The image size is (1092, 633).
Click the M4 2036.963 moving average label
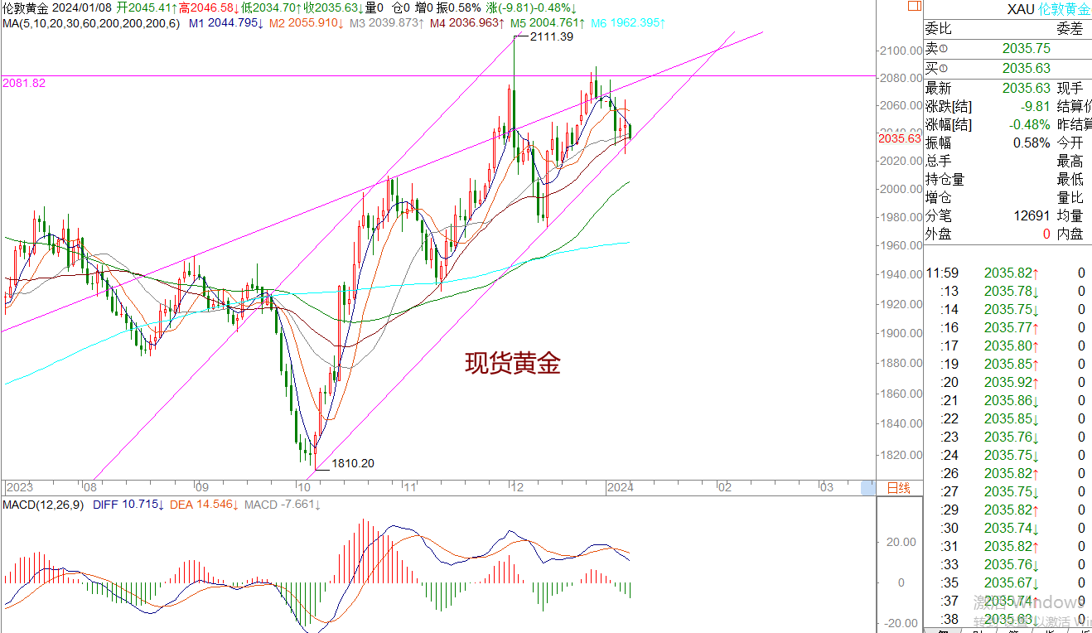pos(466,22)
